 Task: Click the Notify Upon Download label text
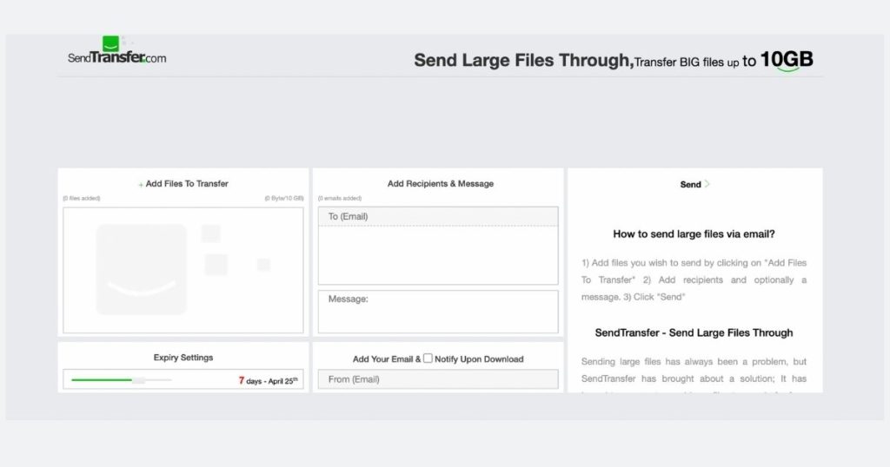pyautogui.click(x=479, y=358)
